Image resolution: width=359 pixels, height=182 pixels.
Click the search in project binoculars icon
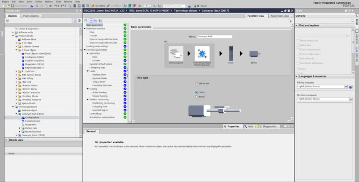coord(189,6)
